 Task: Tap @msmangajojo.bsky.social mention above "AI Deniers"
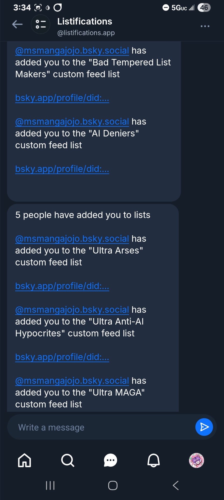72,122
